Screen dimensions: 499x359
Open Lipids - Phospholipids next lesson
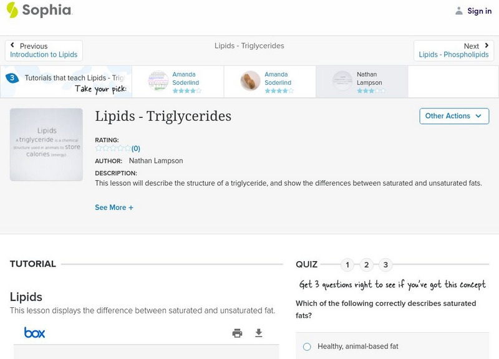453,55
